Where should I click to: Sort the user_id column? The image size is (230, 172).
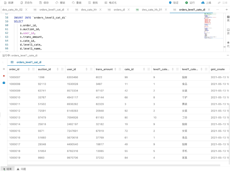pyautogui.click(x=86, y=69)
